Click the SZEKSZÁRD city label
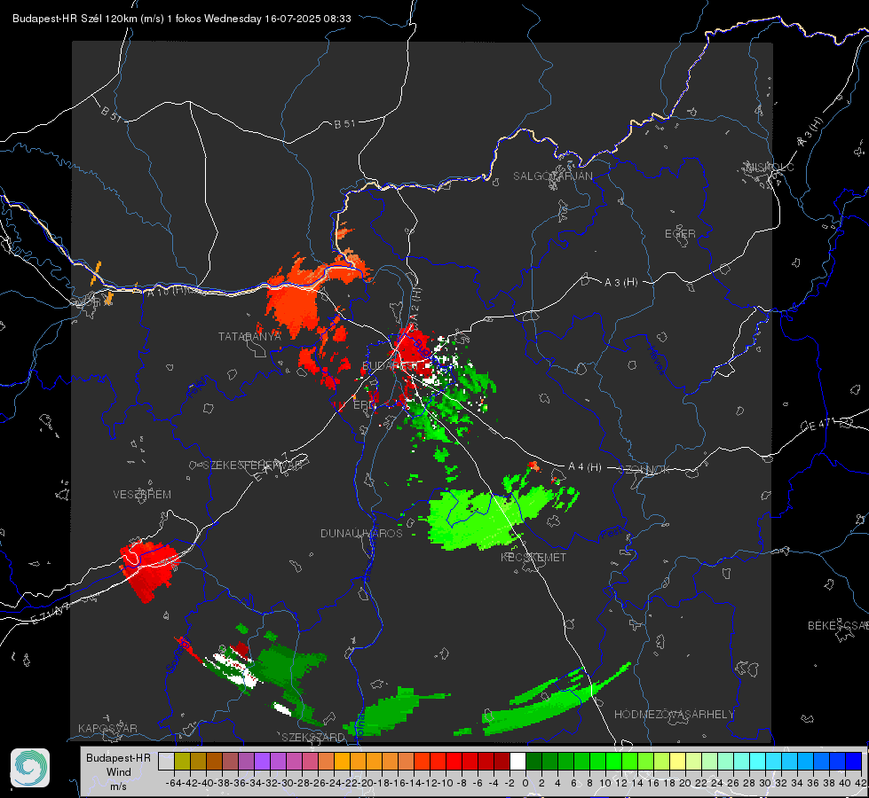This screenshot has height=798, width=869. tap(313, 737)
